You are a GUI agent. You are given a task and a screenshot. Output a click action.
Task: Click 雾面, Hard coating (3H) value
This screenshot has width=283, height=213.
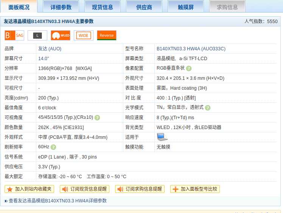(x=182, y=88)
